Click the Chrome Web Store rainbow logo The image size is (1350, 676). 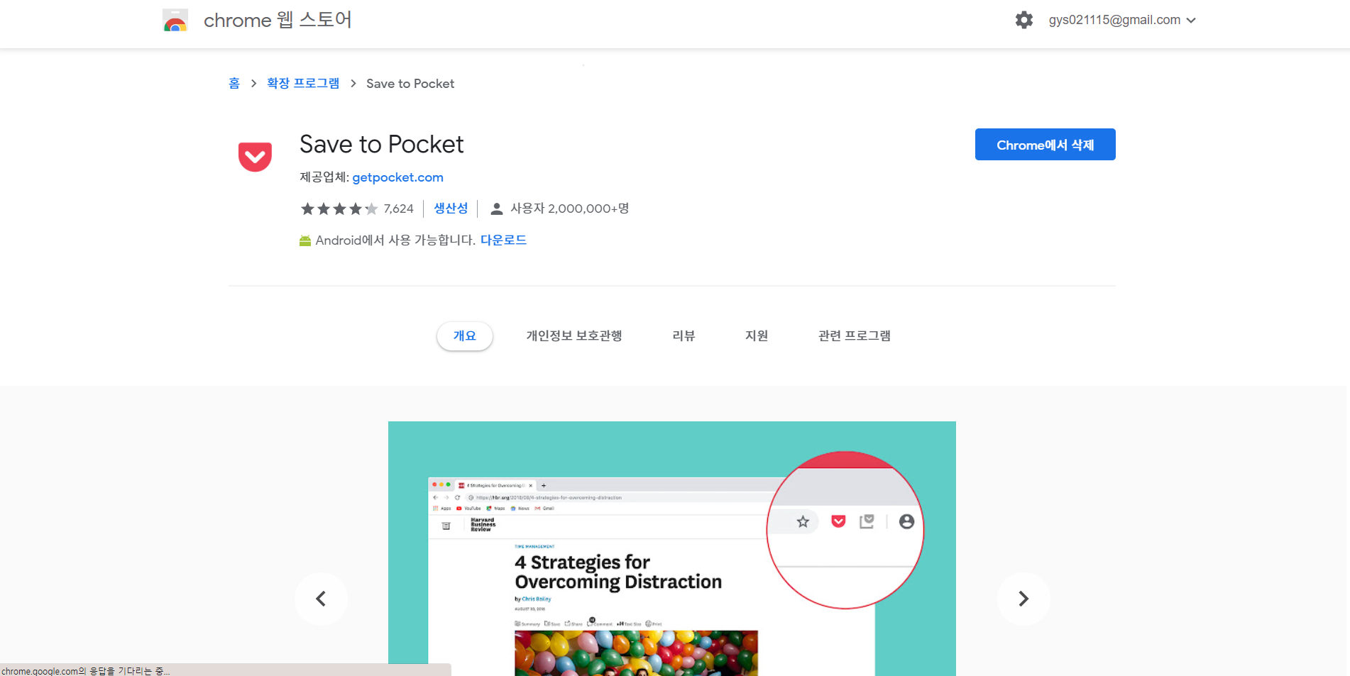(175, 21)
